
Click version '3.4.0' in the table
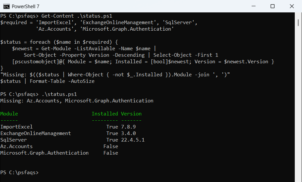tap(128, 133)
